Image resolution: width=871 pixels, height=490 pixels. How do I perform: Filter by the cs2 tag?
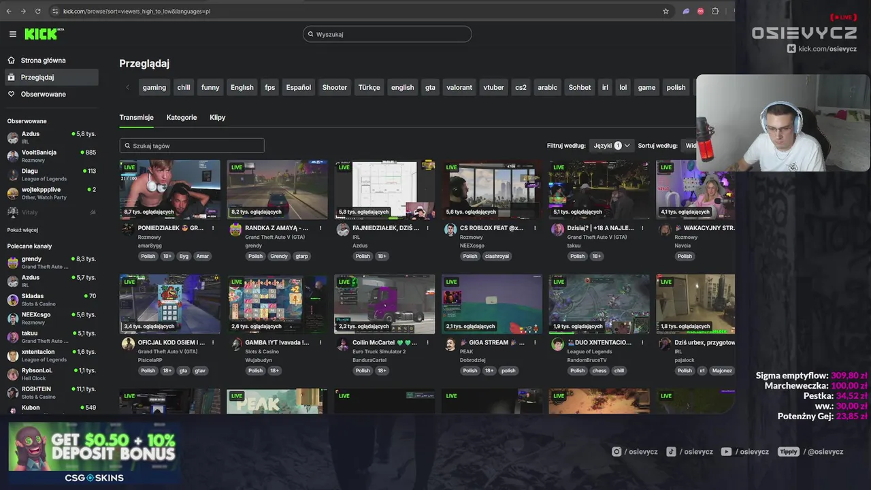pos(521,87)
